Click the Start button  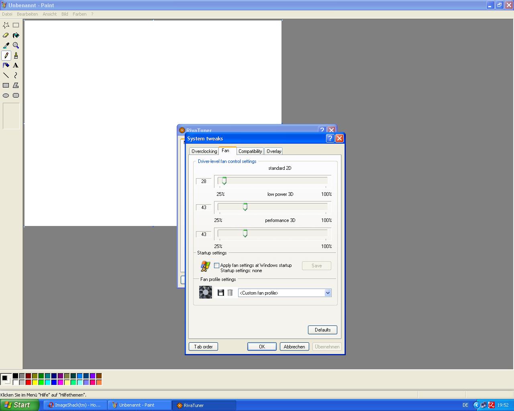tap(20, 405)
